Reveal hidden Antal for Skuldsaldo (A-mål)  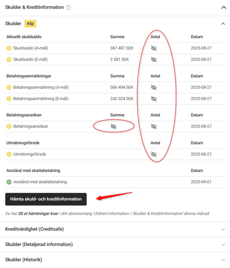tap(154, 48)
